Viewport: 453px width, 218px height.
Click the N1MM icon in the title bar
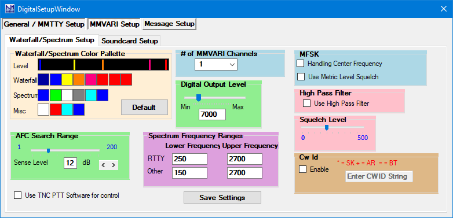(9, 9)
